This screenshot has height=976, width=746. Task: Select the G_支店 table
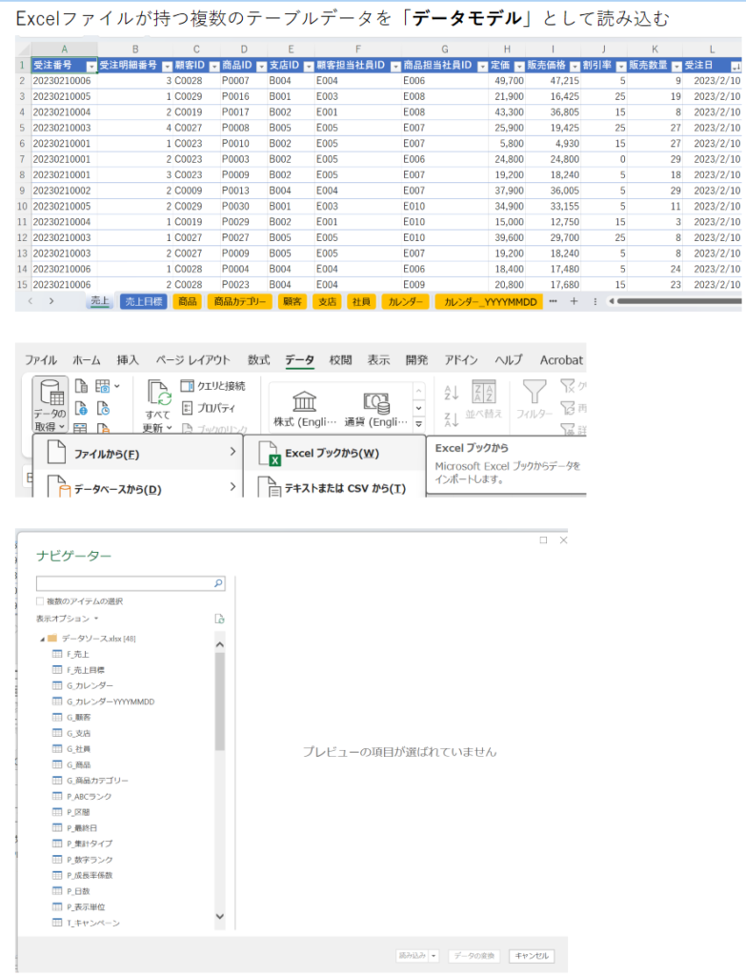[x=78, y=733]
